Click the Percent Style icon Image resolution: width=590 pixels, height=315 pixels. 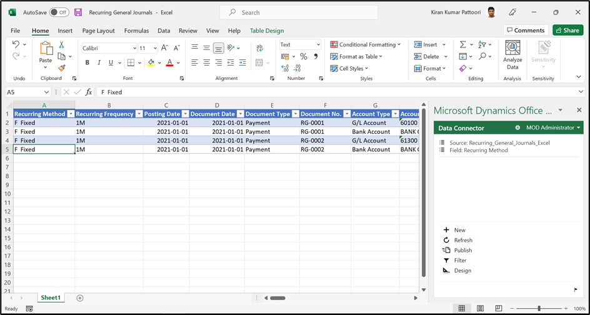(x=304, y=56)
